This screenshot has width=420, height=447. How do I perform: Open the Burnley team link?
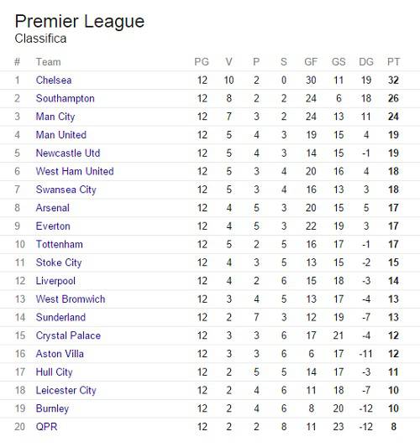53,408
